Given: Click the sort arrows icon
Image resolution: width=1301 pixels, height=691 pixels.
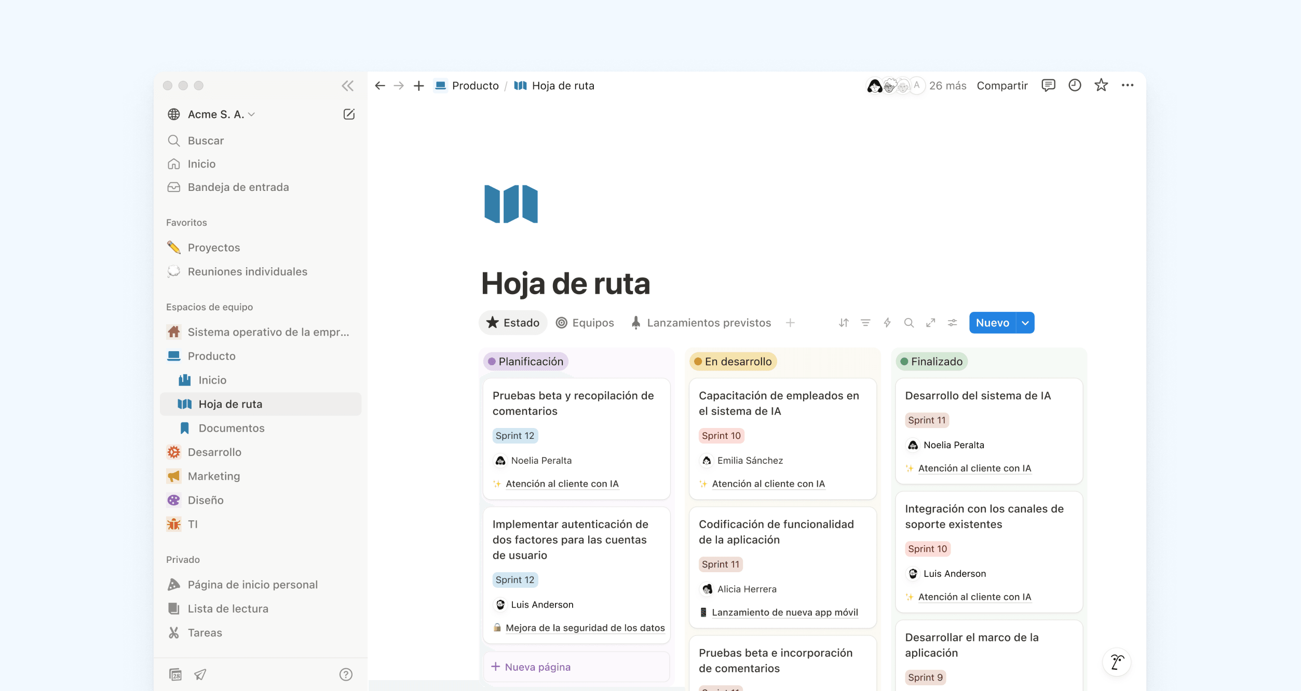Looking at the screenshot, I should click(x=844, y=323).
